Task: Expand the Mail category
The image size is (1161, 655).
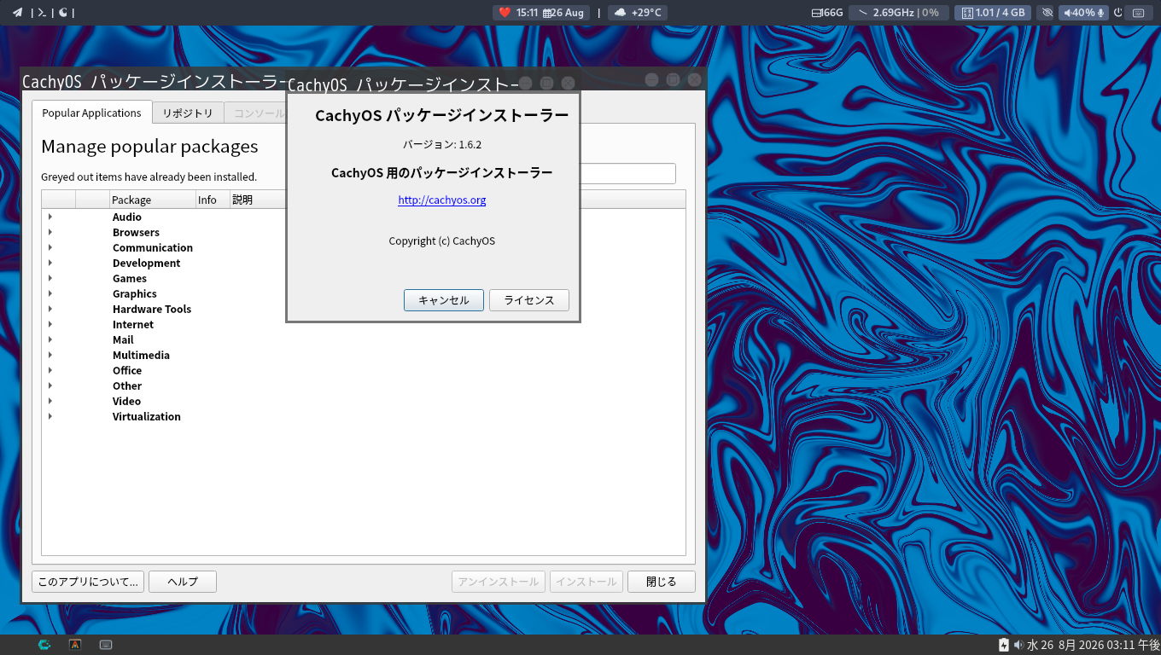Action: [50, 339]
